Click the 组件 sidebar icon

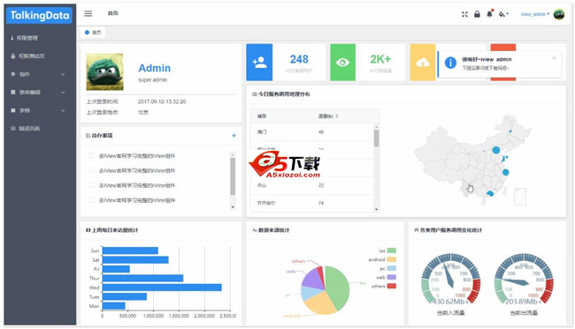[x=13, y=74]
